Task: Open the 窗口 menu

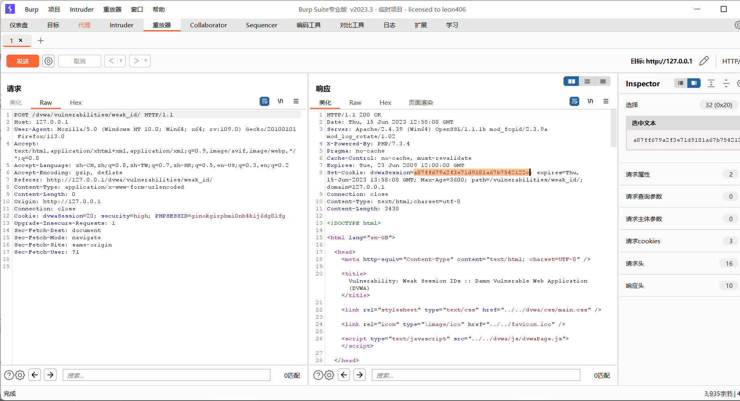Action: pos(137,9)
